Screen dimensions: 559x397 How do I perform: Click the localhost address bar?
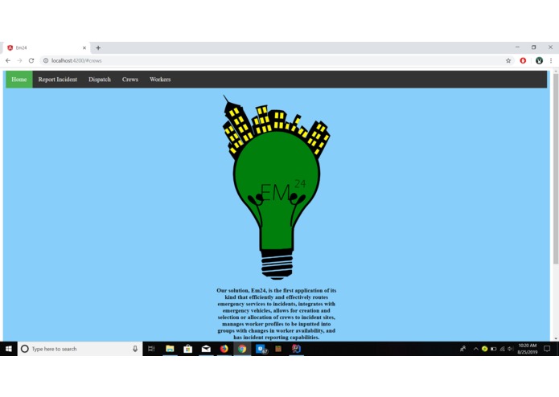pos(274,60)
